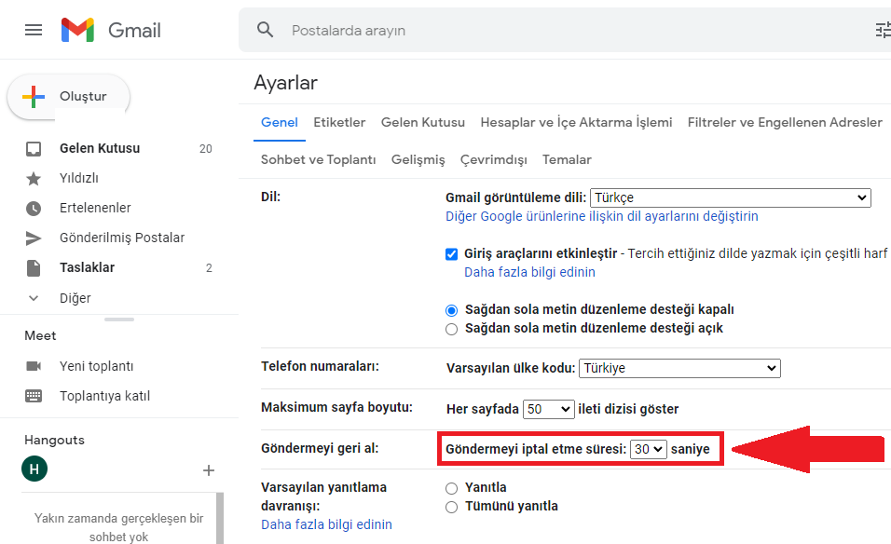This screenshot has width=891, height=544.
Task: Open Gmail görüntüleme dili dropdown
Action: pos(730,197)
